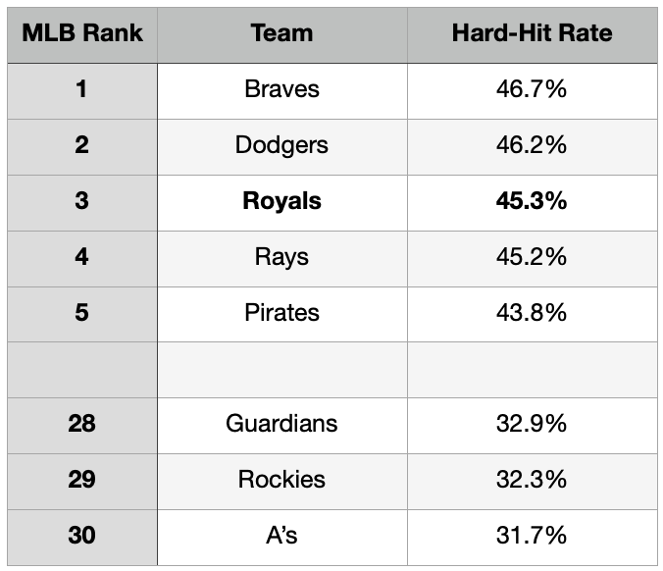
Task: Select the Dodgers team cell
Action: 281,145
